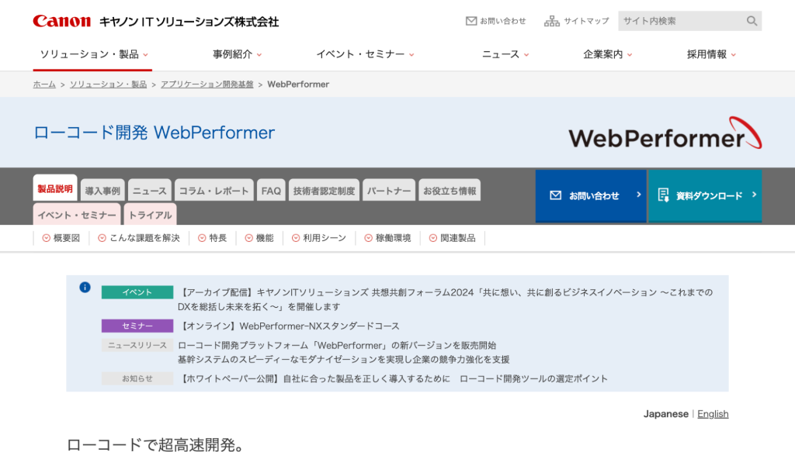Open the FAQ tab
The width and height of the screenshot is (795, 452).
click(271, 191)
